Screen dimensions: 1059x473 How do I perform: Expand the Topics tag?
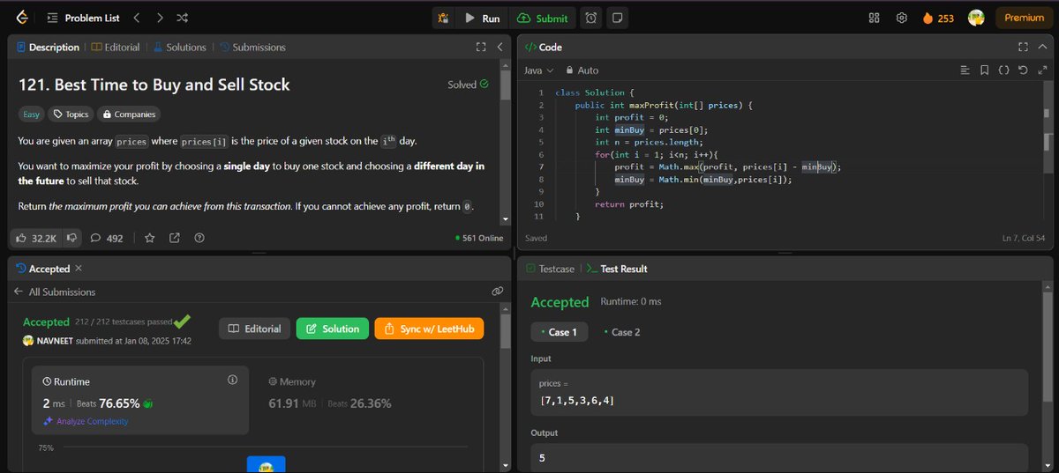[x=70, y=115]
